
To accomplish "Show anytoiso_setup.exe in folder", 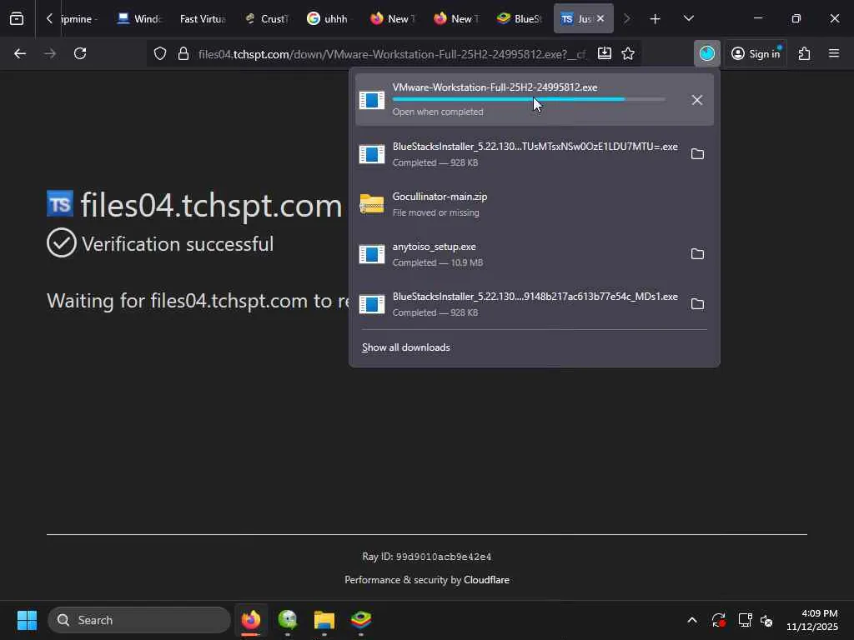I will 697,254.
